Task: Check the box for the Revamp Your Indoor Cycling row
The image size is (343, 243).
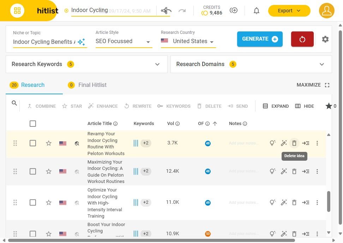Action: click(x=33, y=143)
